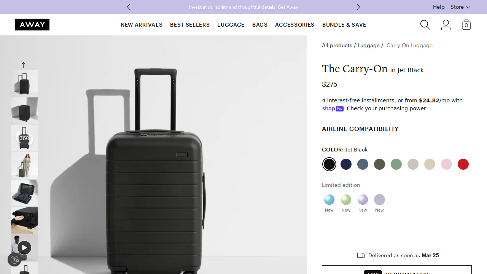Image resolution: width=487 pixels, height=274 pixels.
Task: Click the Get Away banner link
Action: (243, 7)
